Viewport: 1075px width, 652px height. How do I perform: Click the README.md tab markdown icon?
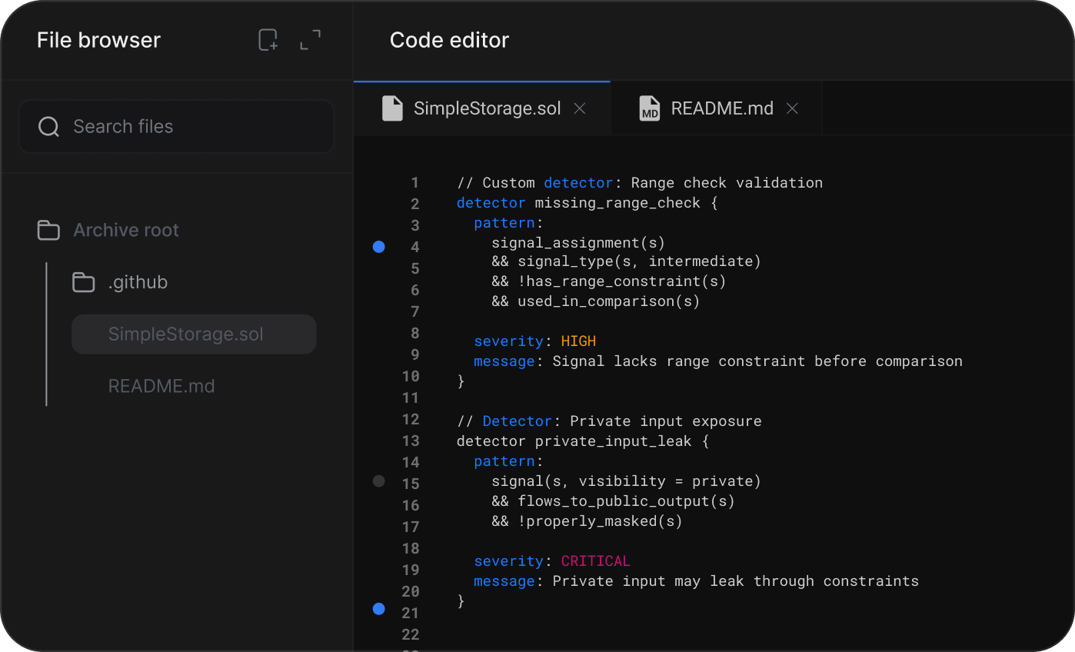(650, 108)
